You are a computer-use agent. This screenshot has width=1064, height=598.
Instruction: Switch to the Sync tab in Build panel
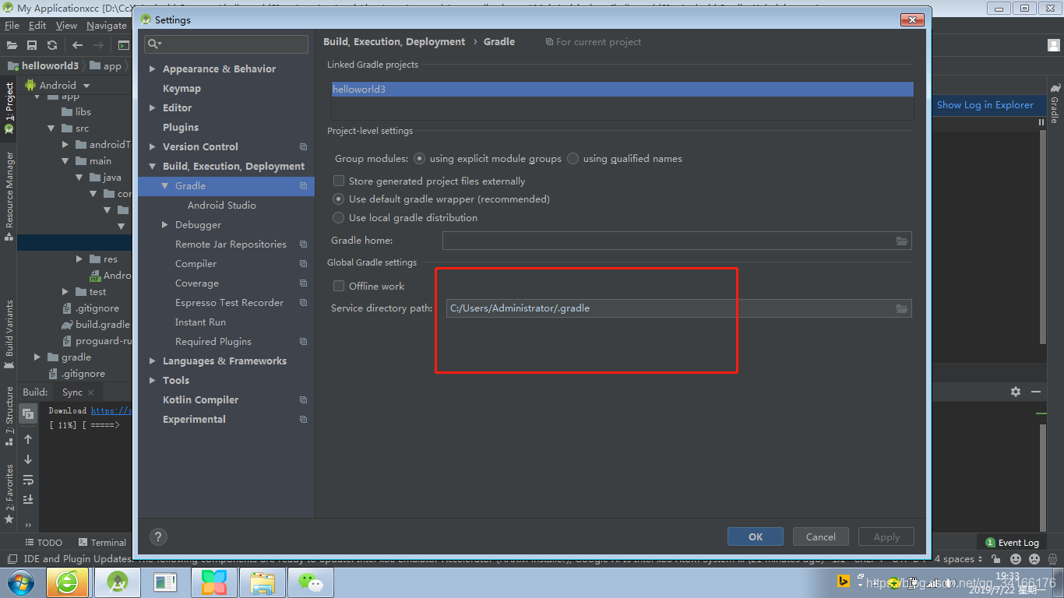72,392
